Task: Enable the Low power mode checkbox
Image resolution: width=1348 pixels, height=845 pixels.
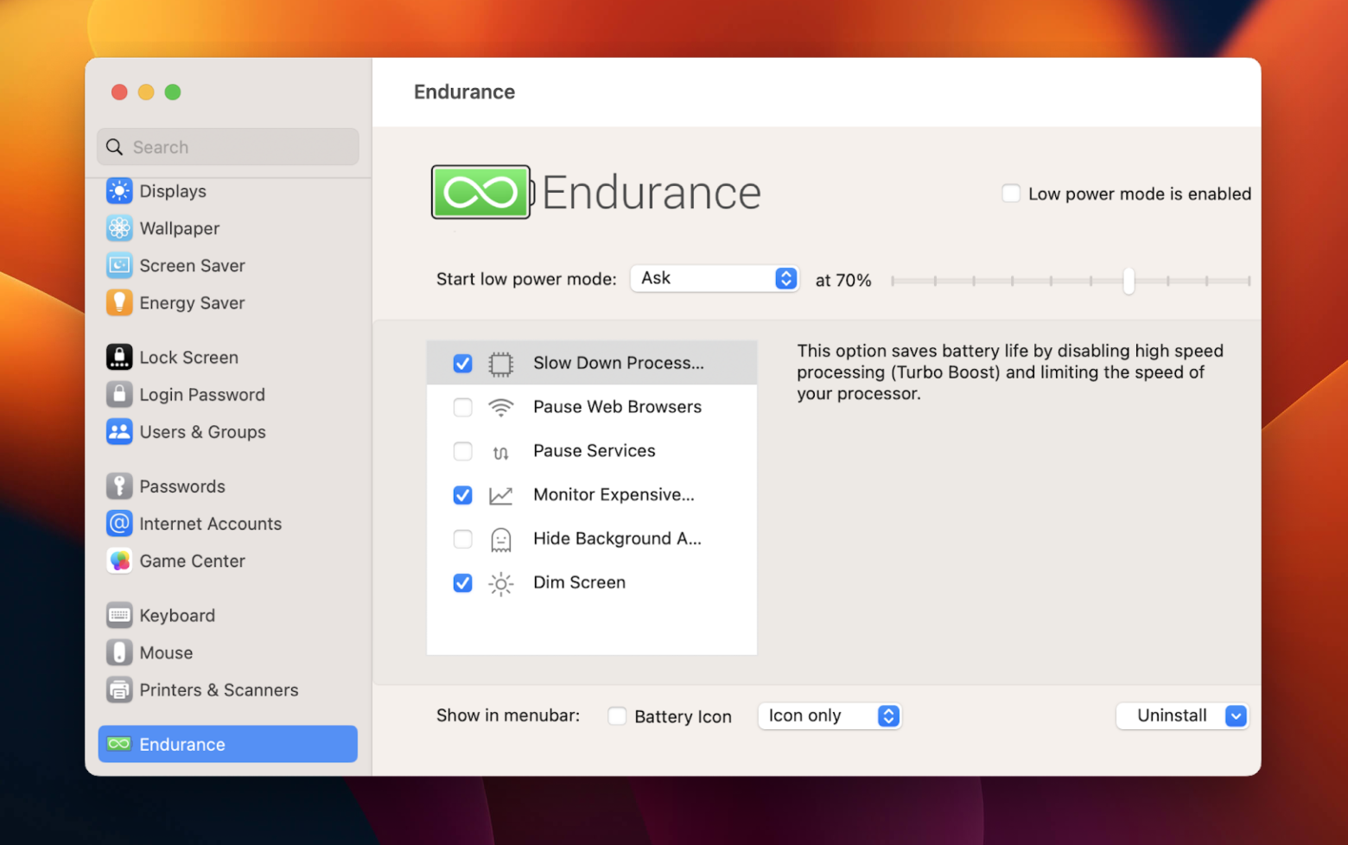Action: click(x=1010, y=194)
